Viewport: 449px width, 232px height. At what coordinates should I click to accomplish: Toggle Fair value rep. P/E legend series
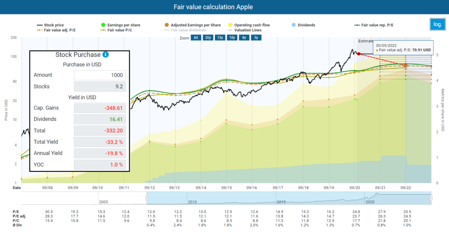pos(374,25)
